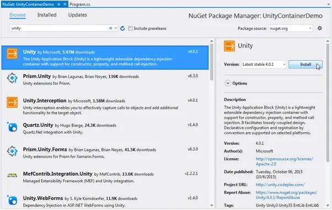Click the Description heading in details

point(235,99)
